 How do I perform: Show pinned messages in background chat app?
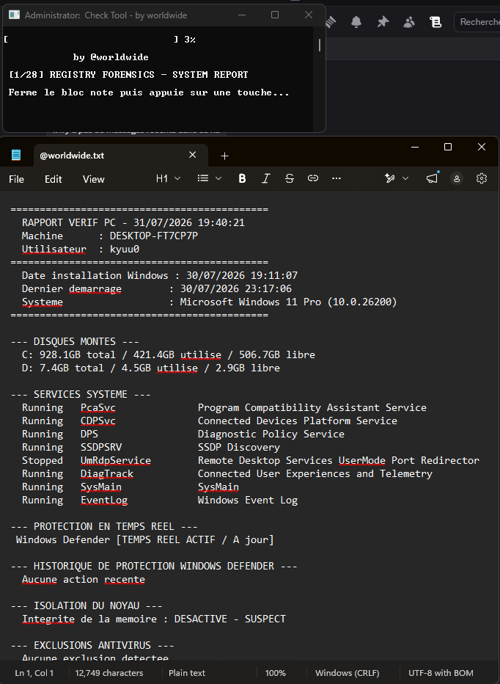pos(383,22)
